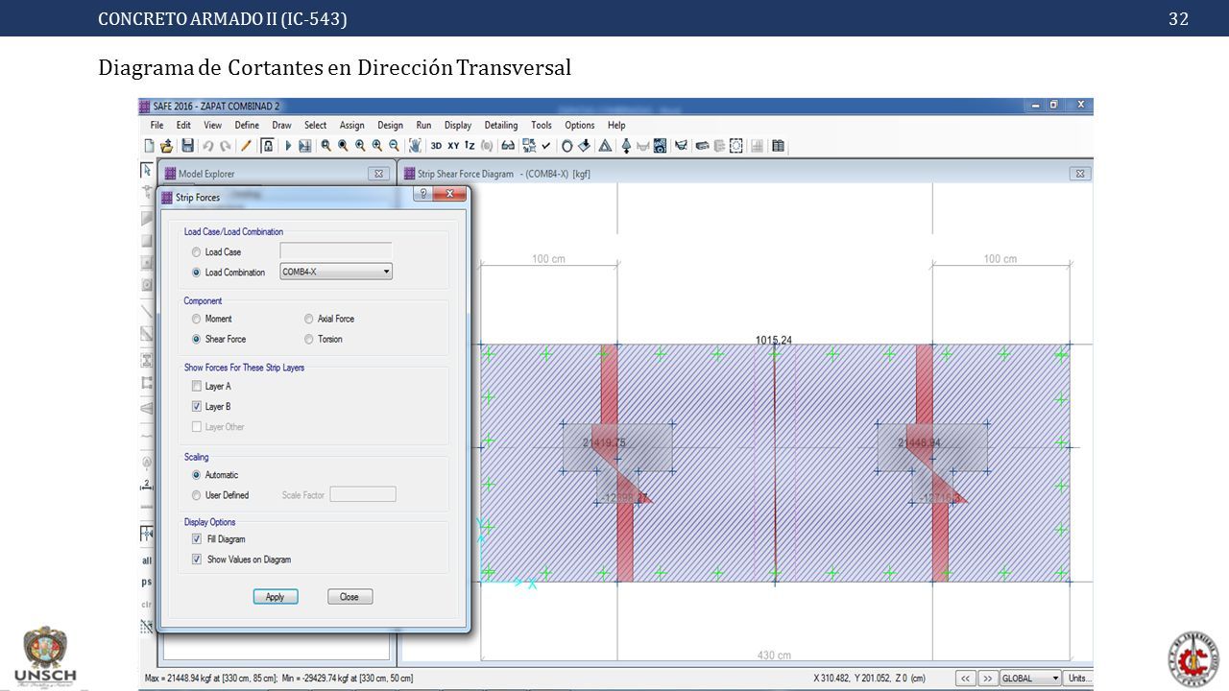1229x691 pixels.
Task: Click the pencil refresh icon
Action: tap(246, 146)
